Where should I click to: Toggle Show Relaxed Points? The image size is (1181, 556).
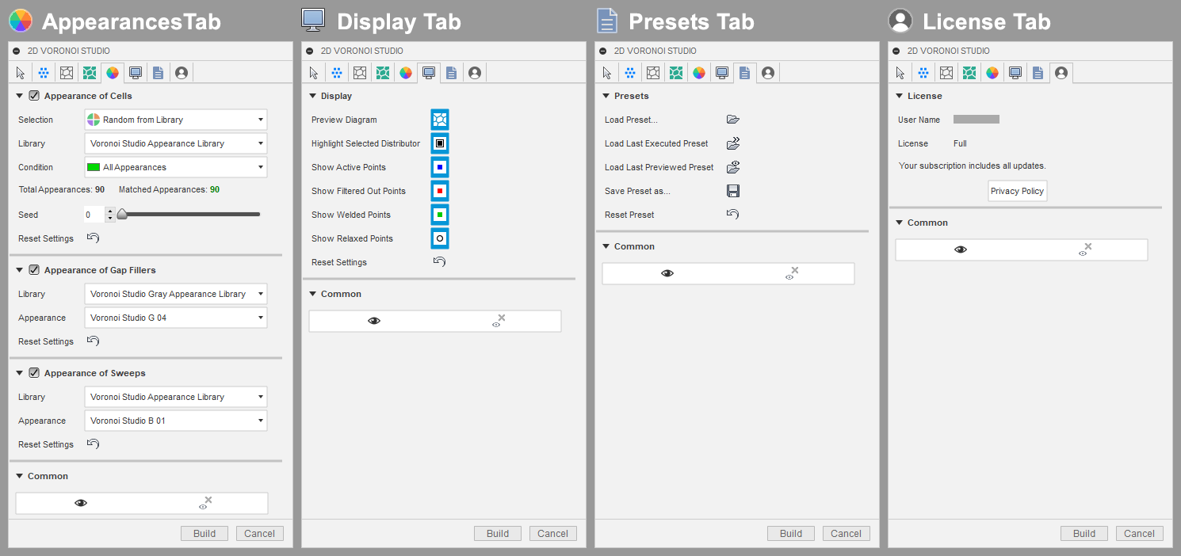click(x=440, y=238)
